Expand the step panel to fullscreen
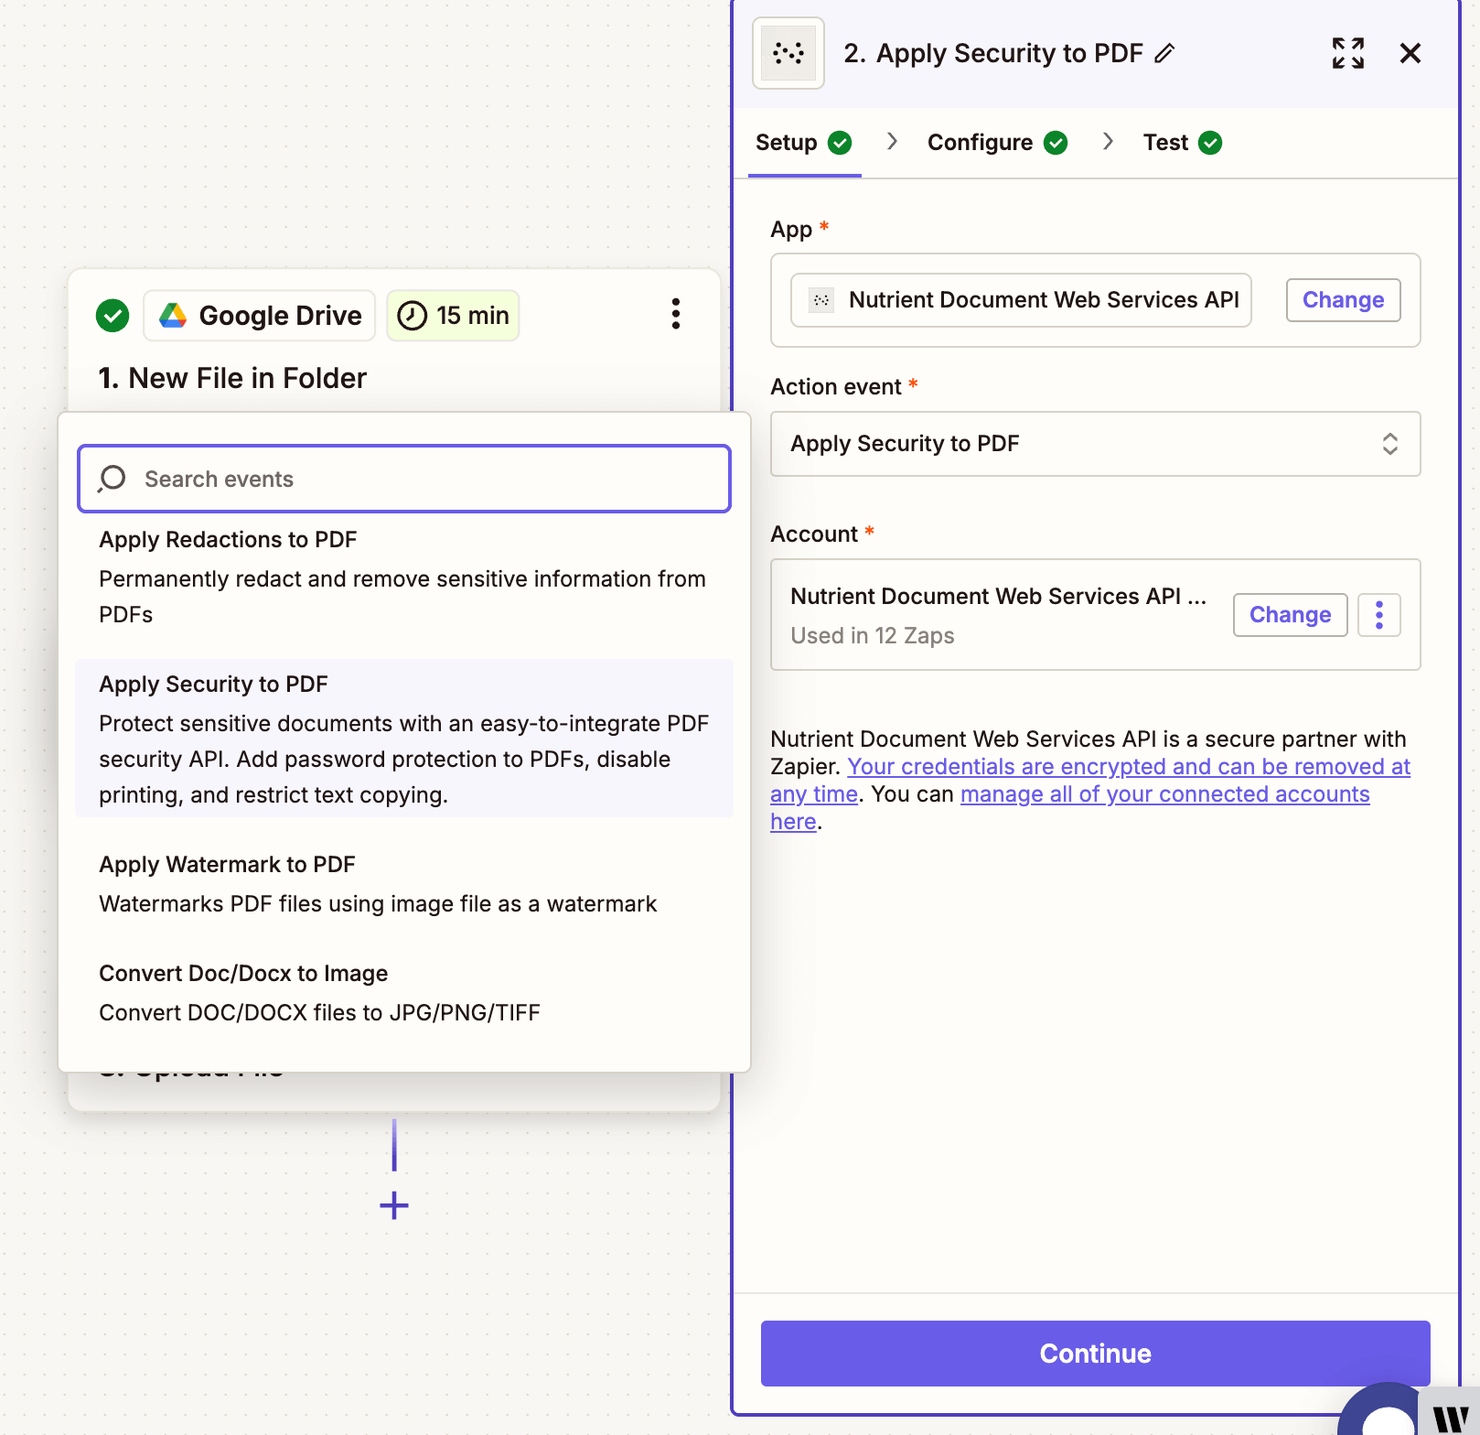The image size is (1480, 1435). (x=1347, y=53)
